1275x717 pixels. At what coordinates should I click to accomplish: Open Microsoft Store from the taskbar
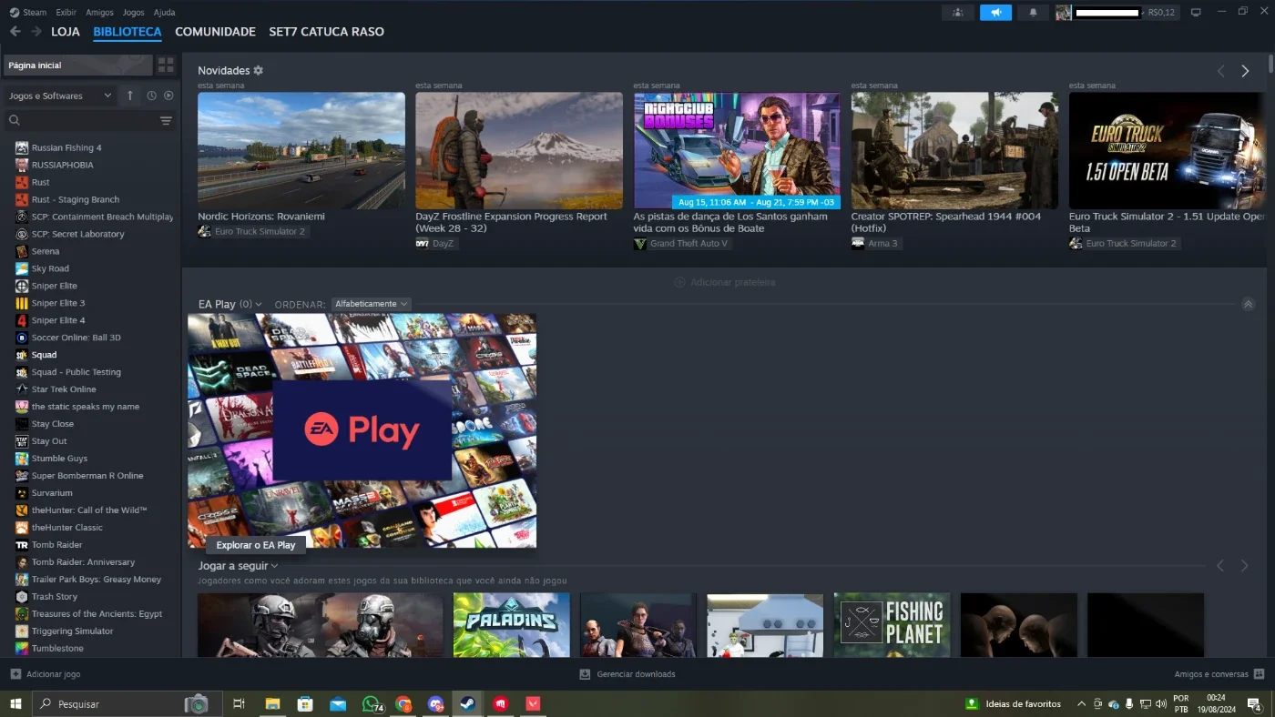coord(305,703)
